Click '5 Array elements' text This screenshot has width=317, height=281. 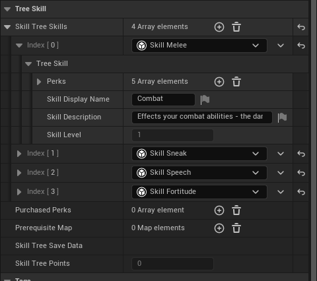click(x=160, y=81)
